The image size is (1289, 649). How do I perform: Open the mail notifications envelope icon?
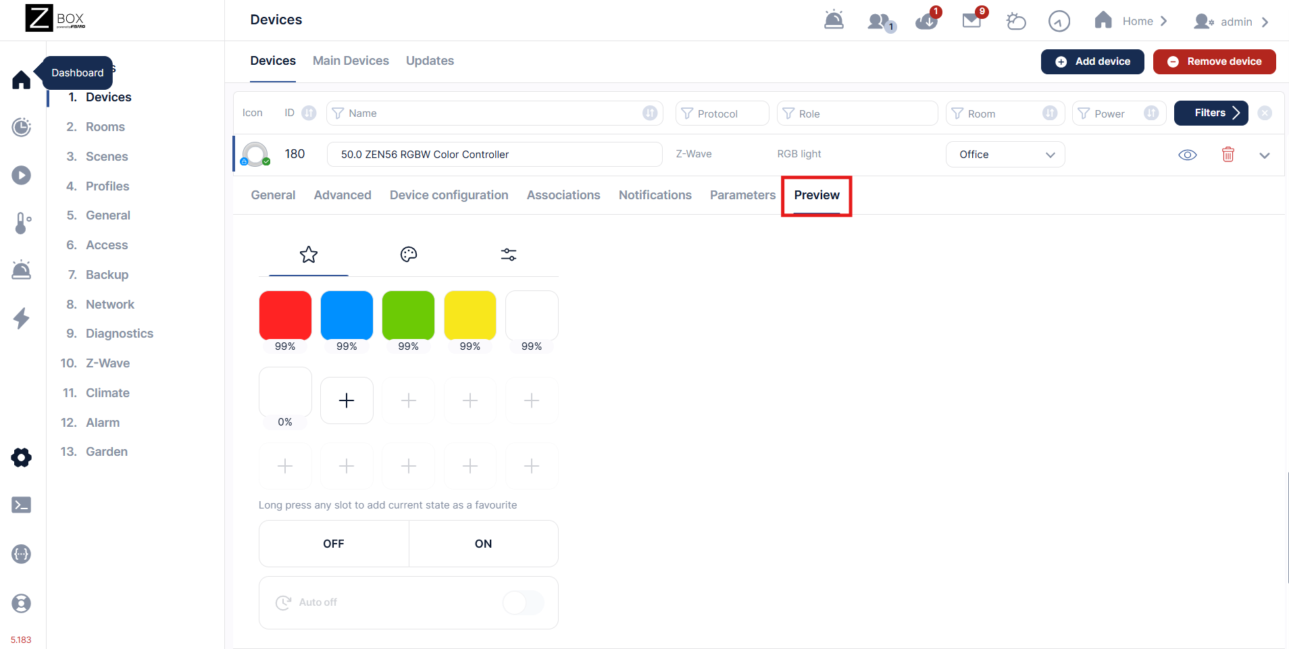tap(972, 20)
